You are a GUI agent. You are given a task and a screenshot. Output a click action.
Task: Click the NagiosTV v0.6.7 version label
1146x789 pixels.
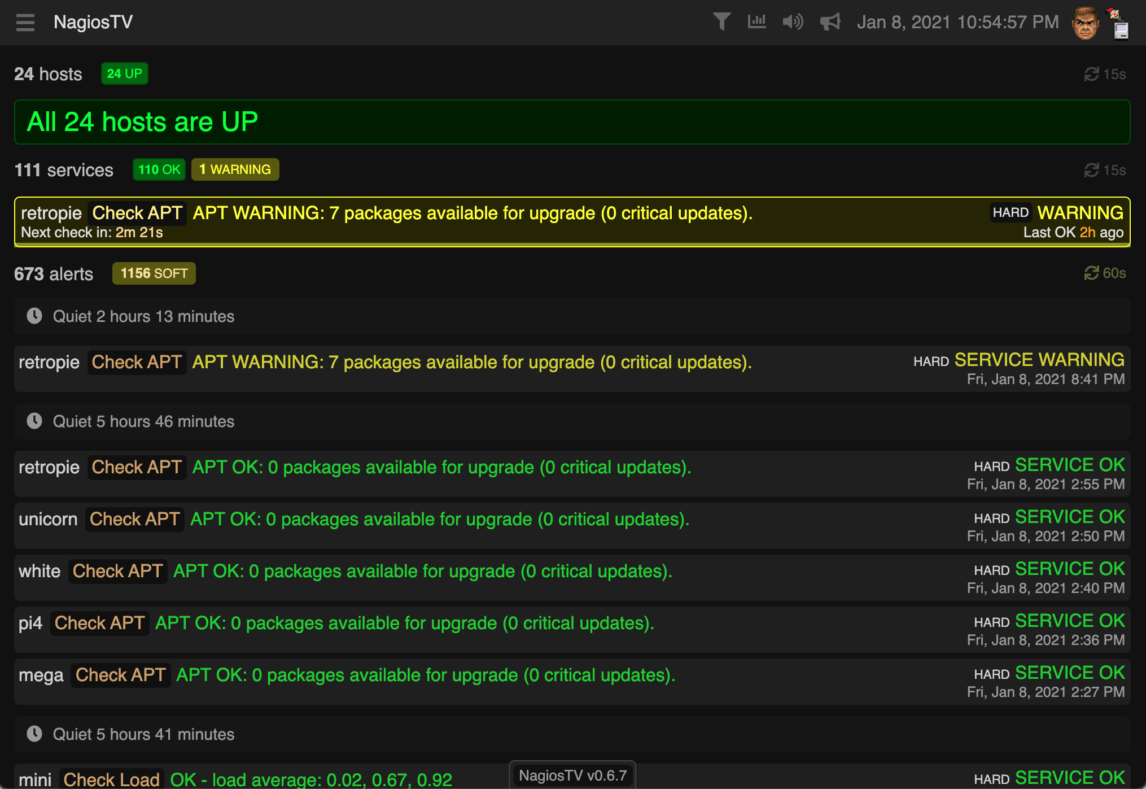click(572, 775)
